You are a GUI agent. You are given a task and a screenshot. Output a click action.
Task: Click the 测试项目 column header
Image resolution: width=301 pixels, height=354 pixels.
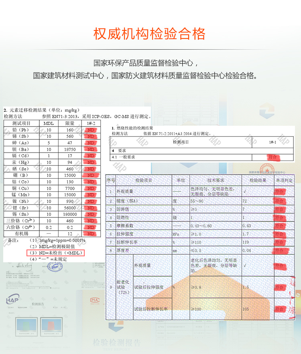point(21,123)
